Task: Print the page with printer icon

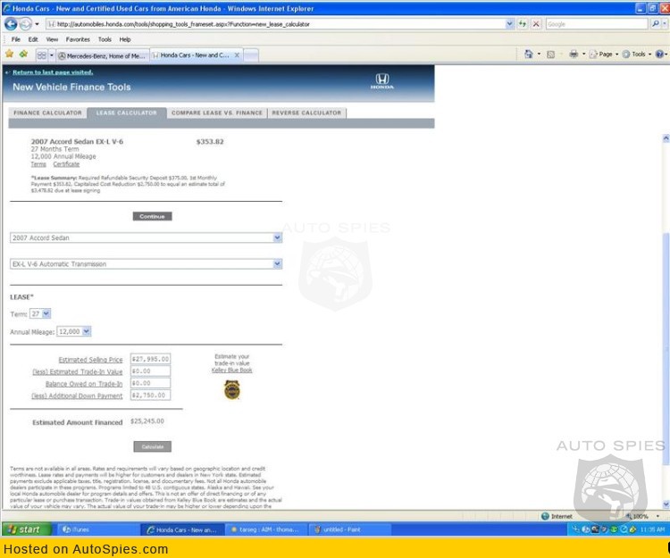Action: (574, 54)
